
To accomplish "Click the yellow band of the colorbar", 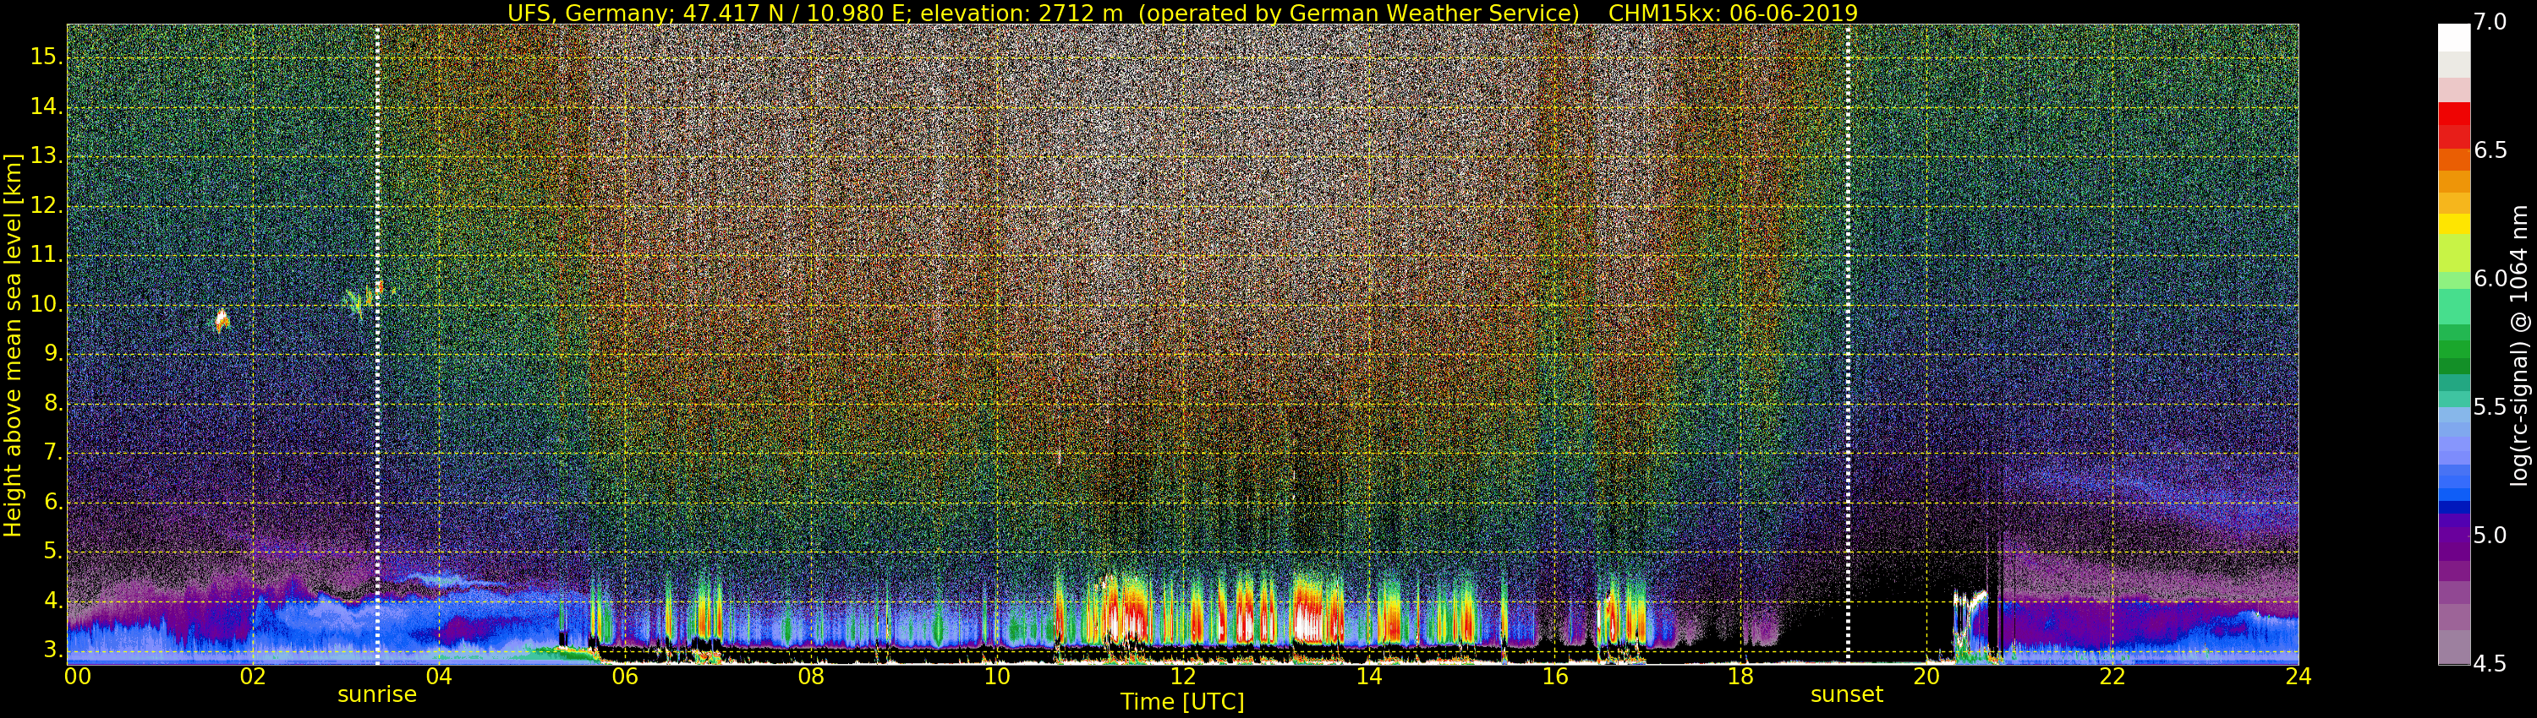I will point(2453,224).
